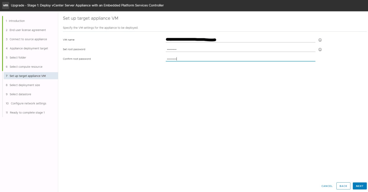
Task: Focus the Set root password field
Action: click(240, 49)
